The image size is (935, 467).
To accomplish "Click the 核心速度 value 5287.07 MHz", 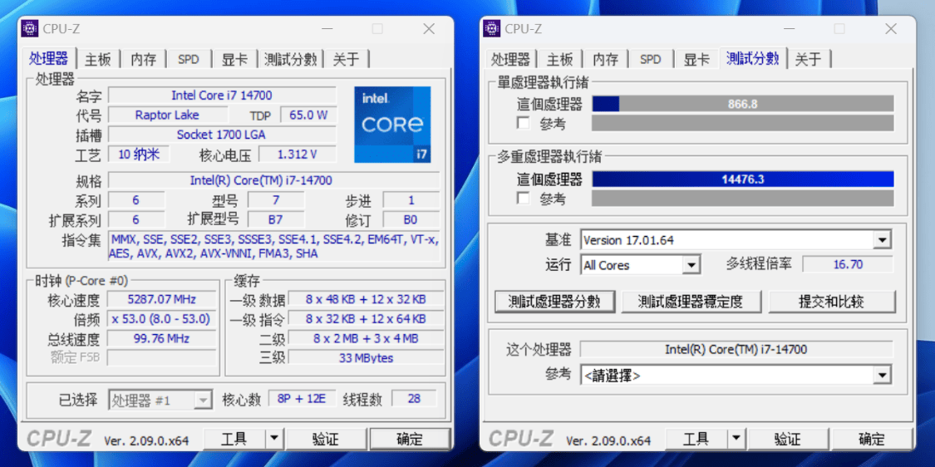I will click(x=162, y=299).
